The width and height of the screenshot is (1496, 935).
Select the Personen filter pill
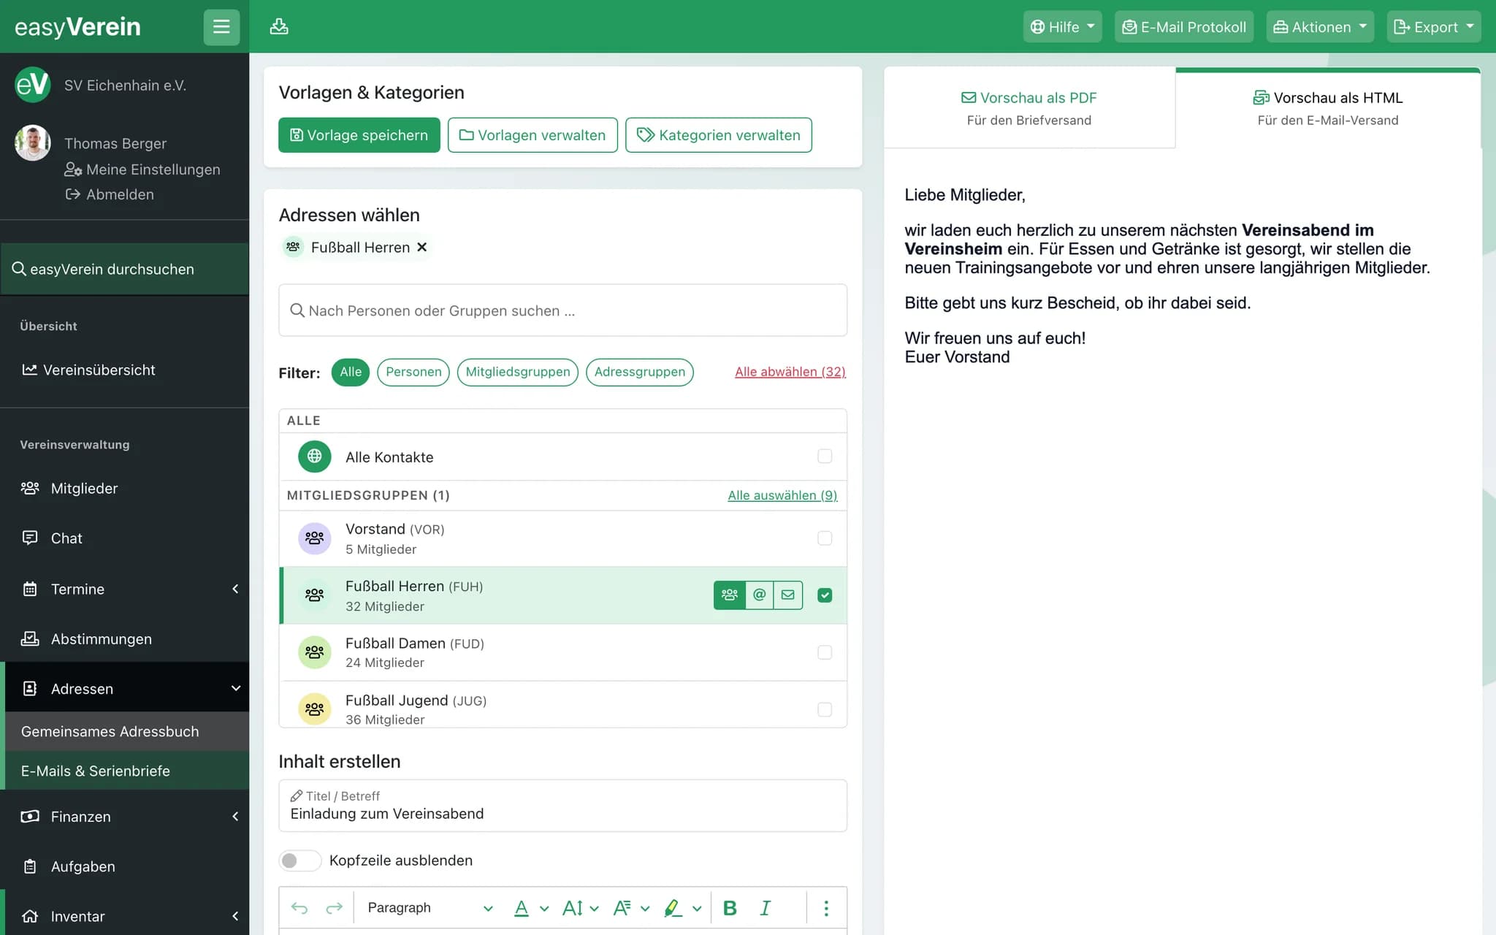(413, 372)
